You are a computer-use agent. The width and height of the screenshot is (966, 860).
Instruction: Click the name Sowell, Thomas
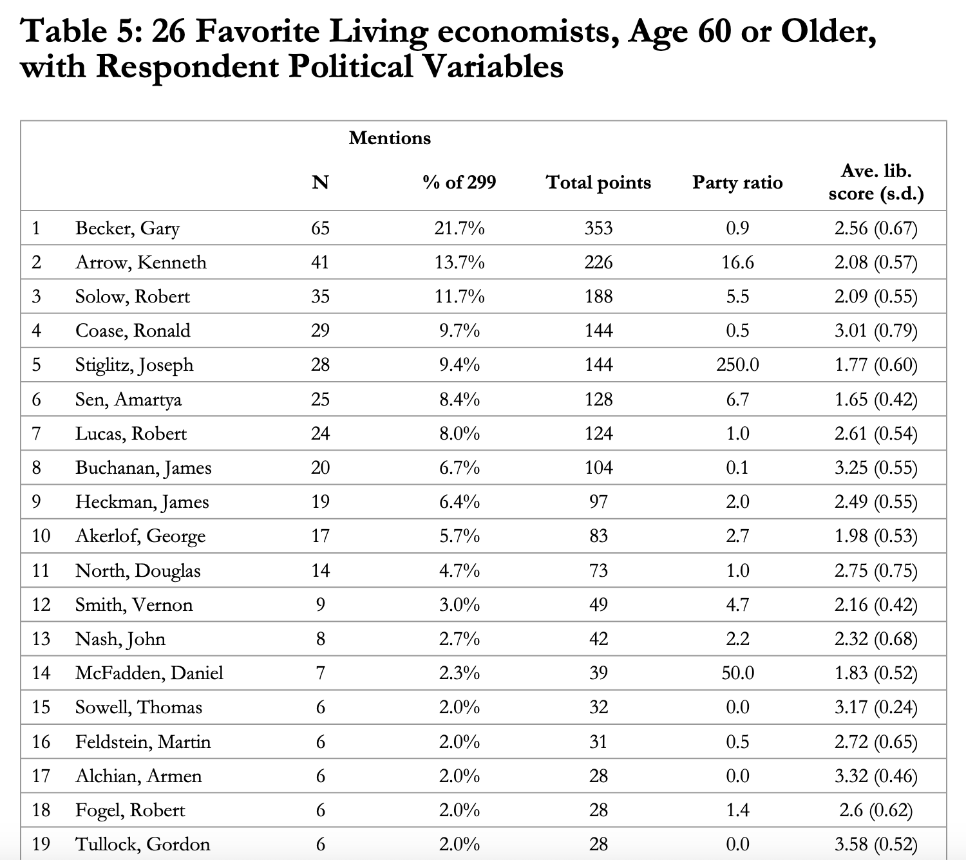point(138,707)
